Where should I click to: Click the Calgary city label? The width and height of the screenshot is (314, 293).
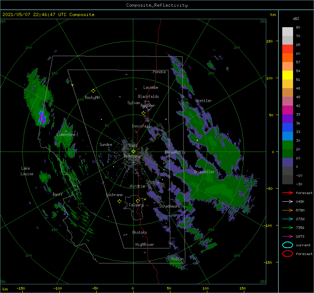(136, 205)
